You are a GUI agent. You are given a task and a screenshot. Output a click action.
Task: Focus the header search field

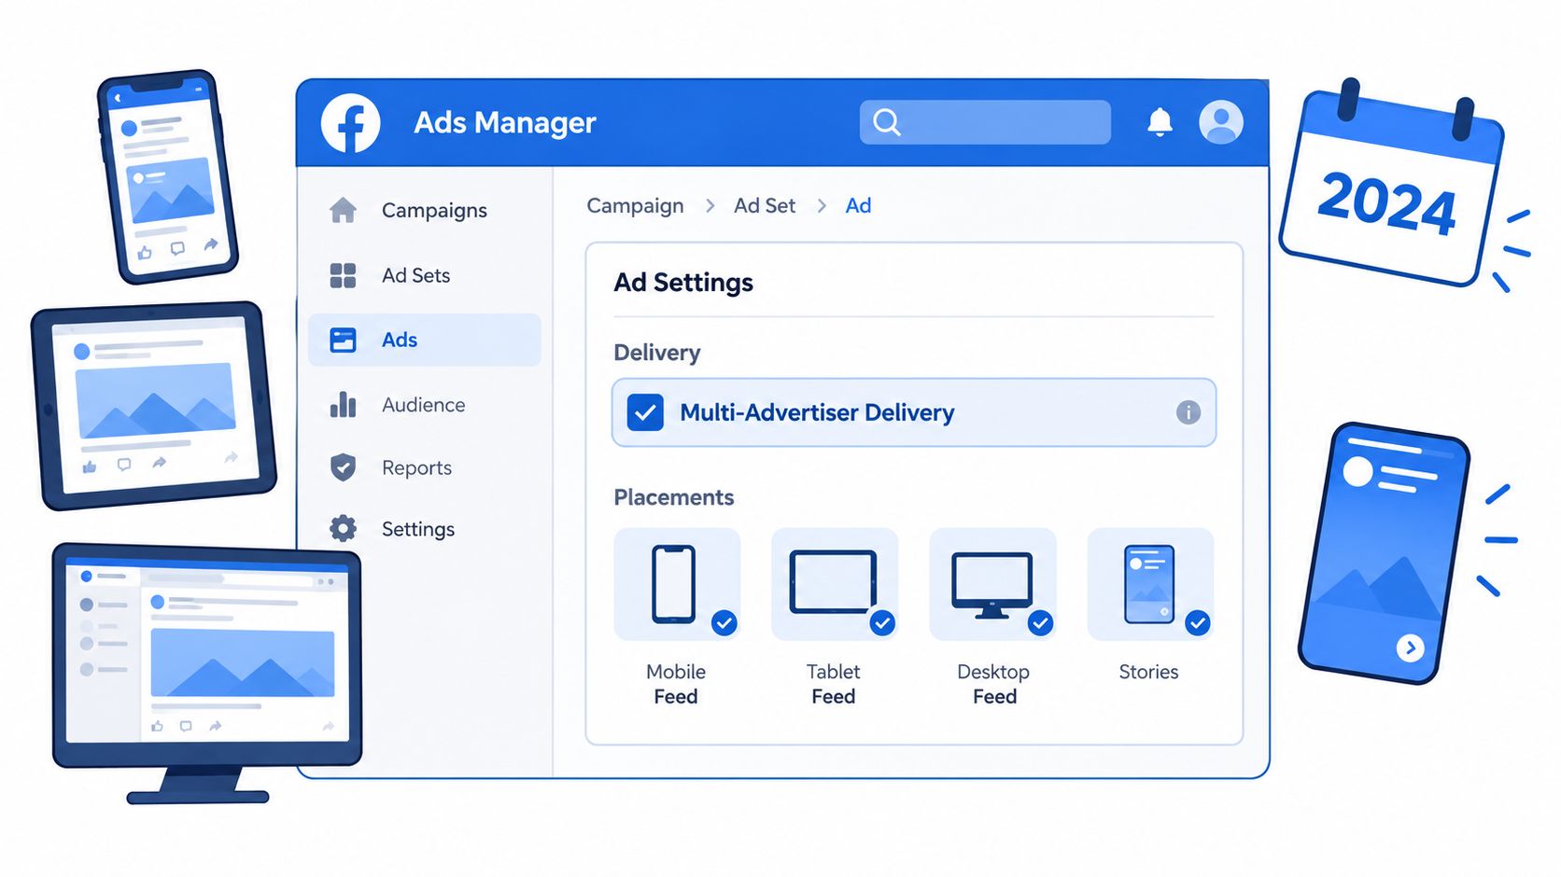pos(985,122)
